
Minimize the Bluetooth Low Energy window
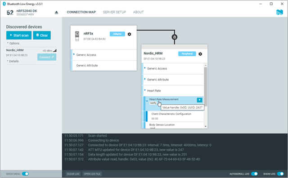261,4
